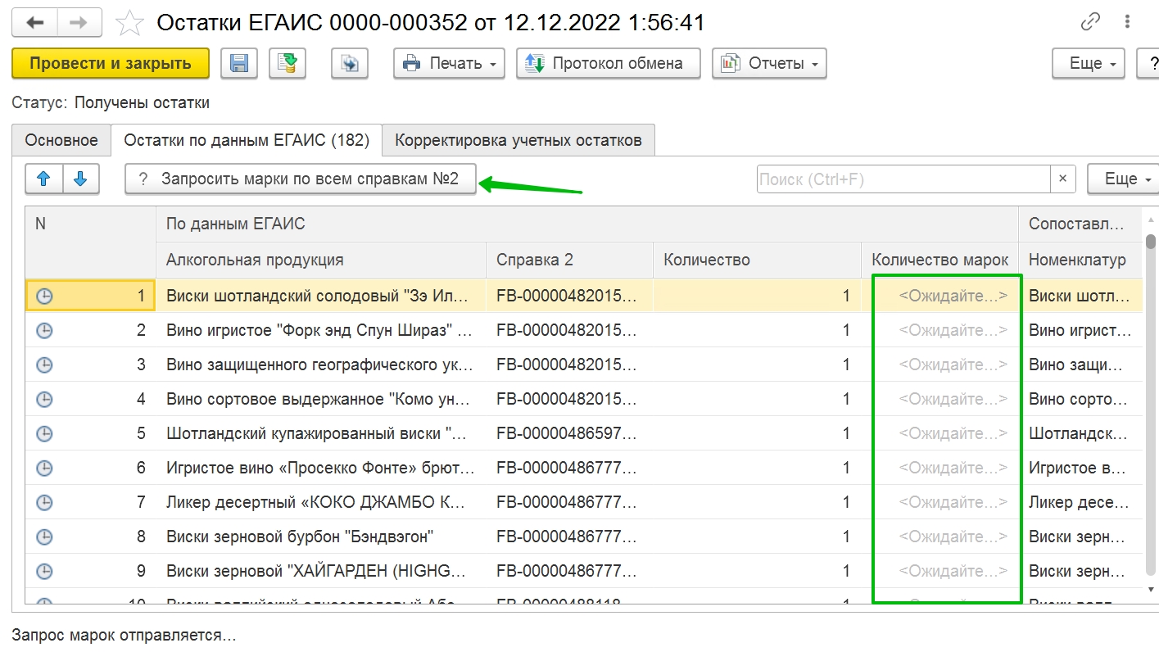The image size is (1159, 652).
Task: Copy link using chain icon
Action: click(1090, 23)
